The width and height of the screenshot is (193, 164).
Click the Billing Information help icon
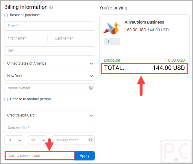click(51, 7)
